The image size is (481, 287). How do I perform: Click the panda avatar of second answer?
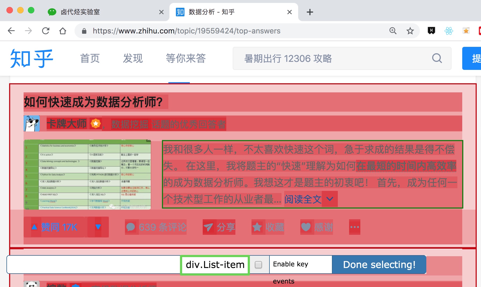pyautogui.click(x=32, y=284)
